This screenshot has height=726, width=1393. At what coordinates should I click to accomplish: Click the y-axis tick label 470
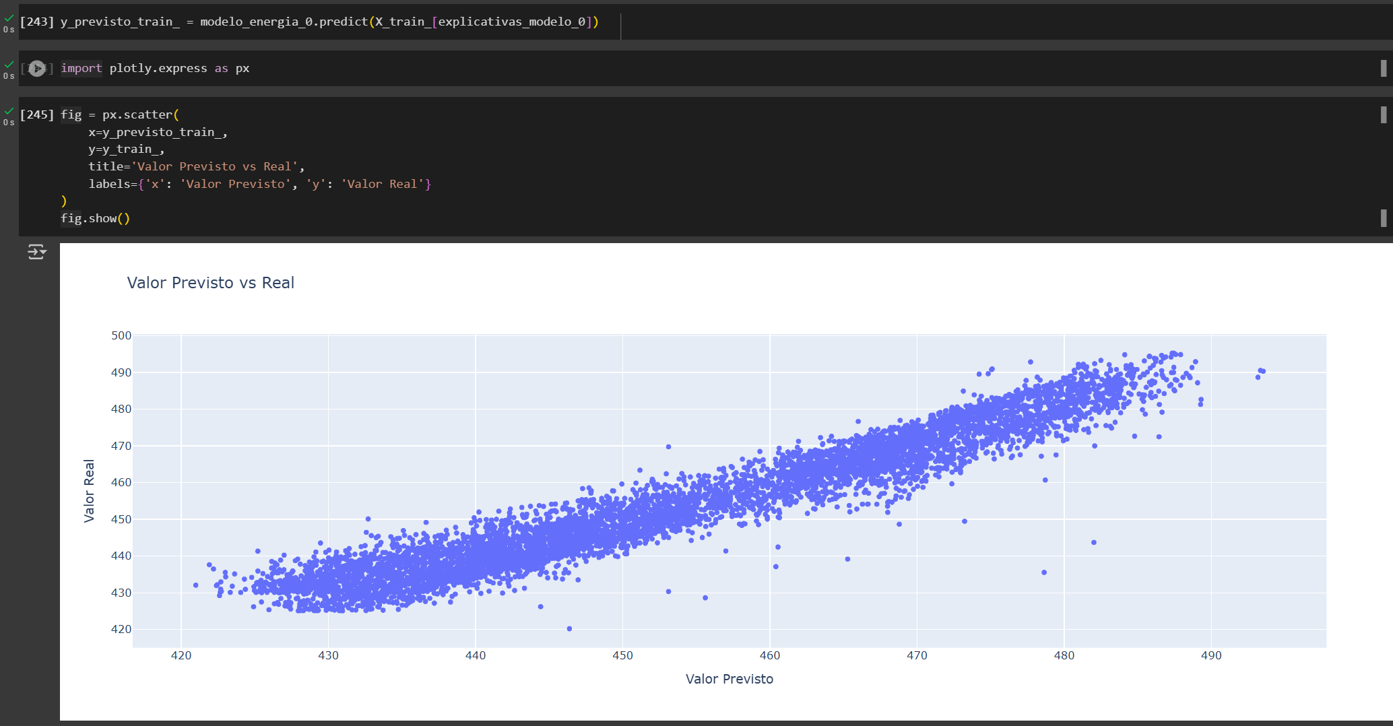click(x=121, y=446)
